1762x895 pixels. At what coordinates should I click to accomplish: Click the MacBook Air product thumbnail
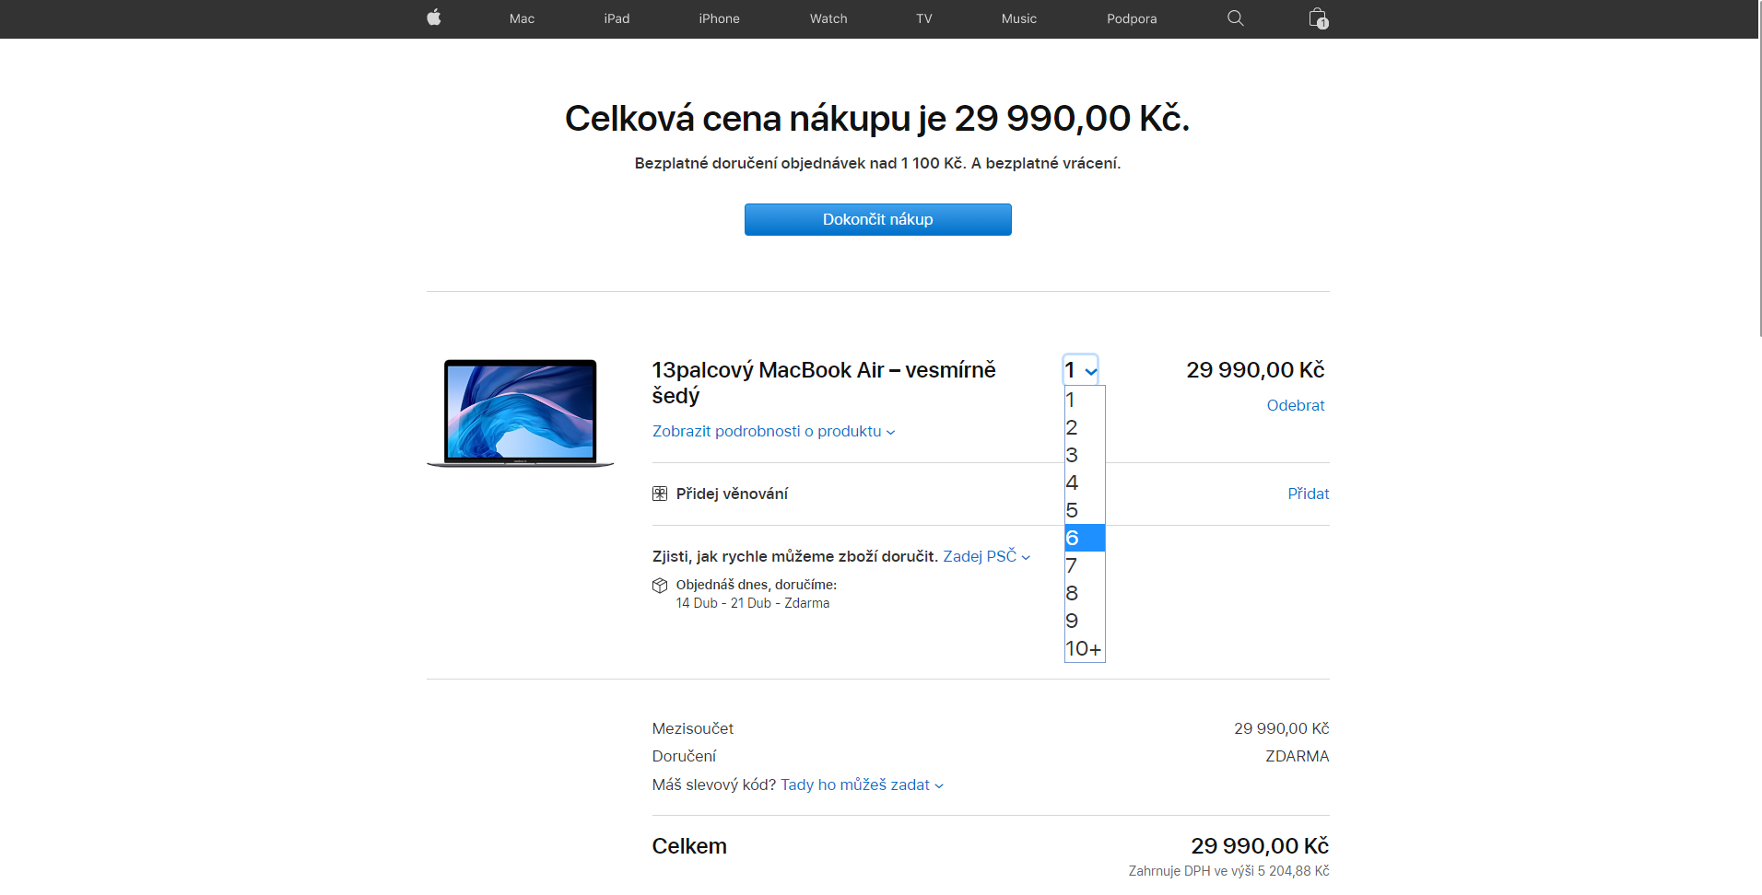[520, 413]
